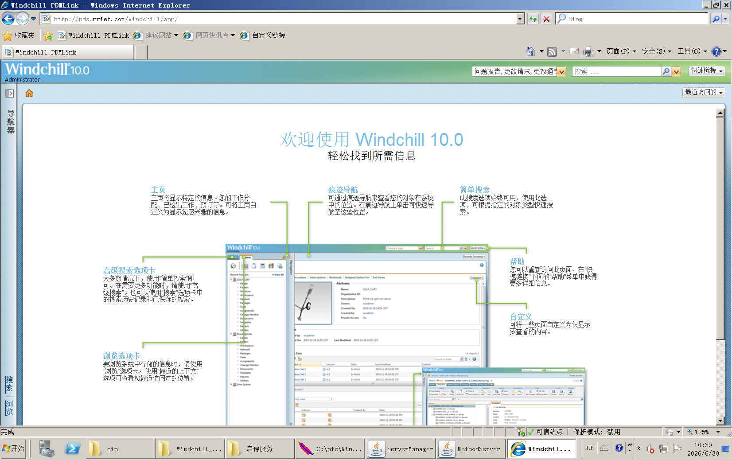Open the 搜索 tab in navigator sidebar
Viewport: 732px width, 460px height.
point(9,384)
